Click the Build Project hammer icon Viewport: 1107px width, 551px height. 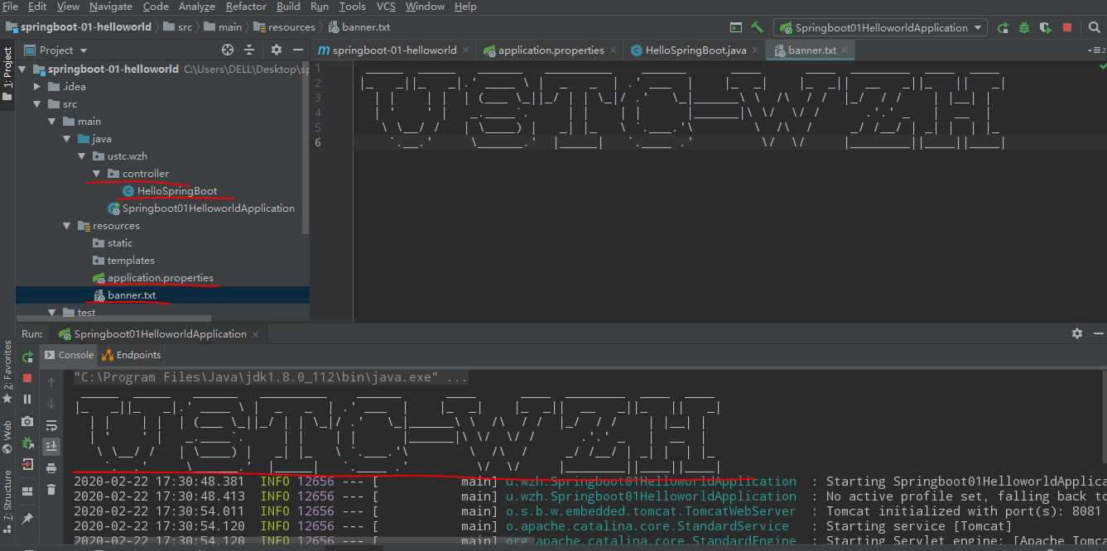pyautogui.click(x=757, y=27)
